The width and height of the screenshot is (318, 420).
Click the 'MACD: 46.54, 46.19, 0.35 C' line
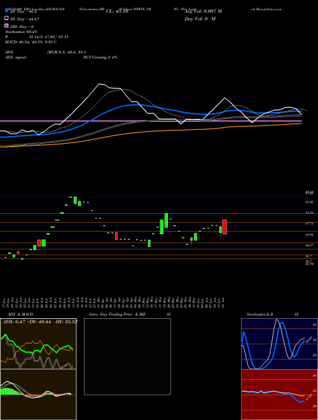coord(31,42)
